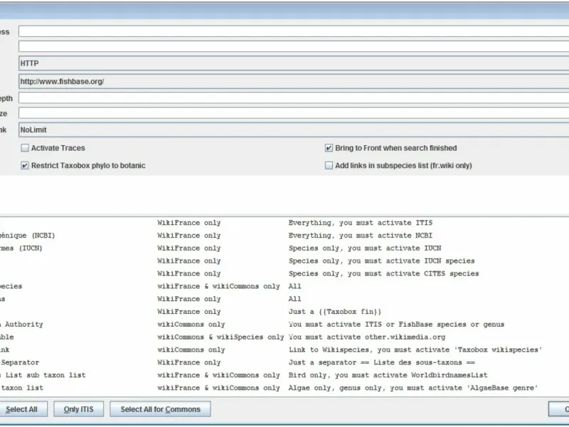
Task: Select 'You must activate other.wikimedia.org' row
Action: click(284, 337)
